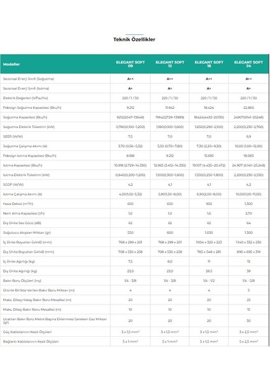This screenshot has width=270, height=382.
Task: Click the 'Dış Ünite Ağırlığı (kg)' label
Action: (x=20, y=271)
